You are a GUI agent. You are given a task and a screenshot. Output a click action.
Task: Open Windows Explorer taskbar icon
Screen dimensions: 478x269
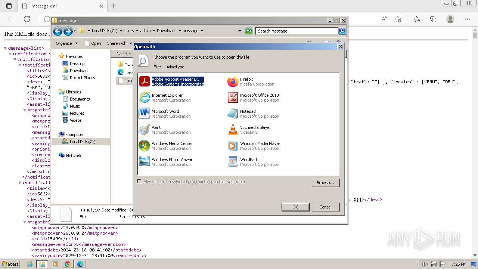click(42, 264)
